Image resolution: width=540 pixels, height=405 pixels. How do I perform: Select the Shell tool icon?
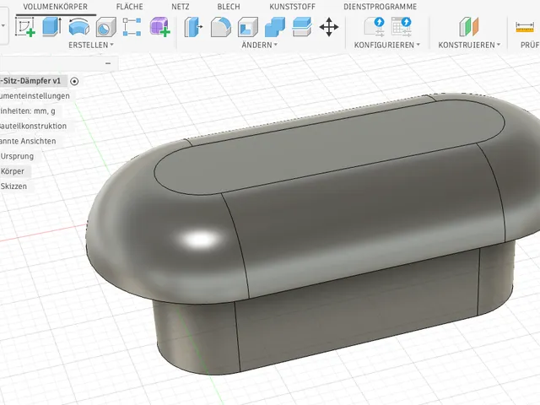[247, 27]
